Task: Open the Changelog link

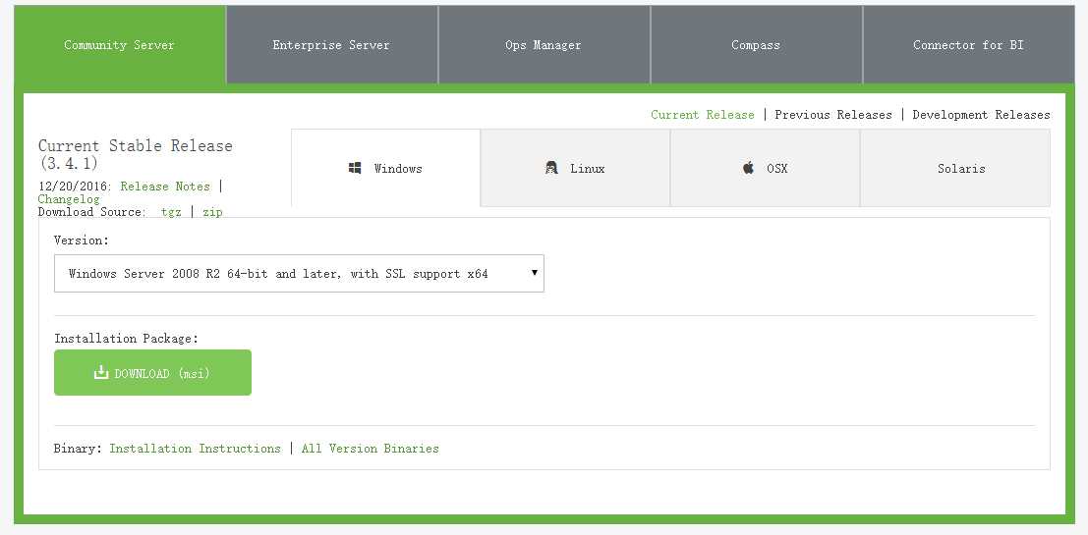Action: point(69,199)
